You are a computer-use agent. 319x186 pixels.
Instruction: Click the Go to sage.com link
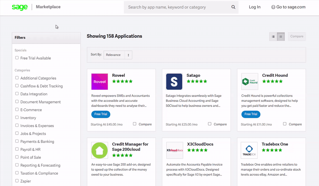[291, 7]
